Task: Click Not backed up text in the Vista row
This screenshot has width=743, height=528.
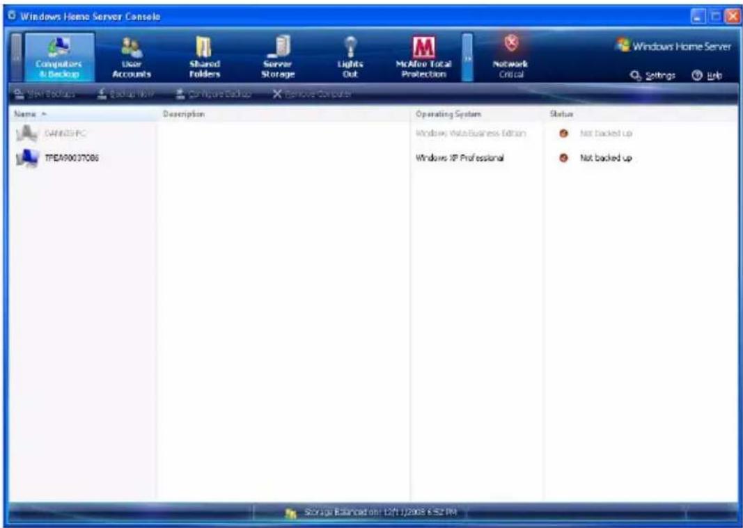Action: [606, 134]
